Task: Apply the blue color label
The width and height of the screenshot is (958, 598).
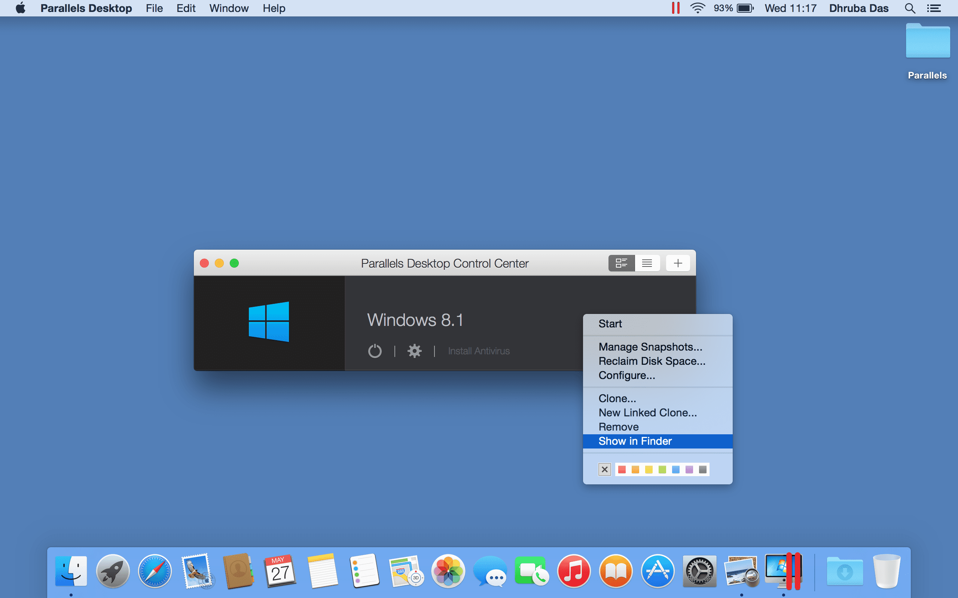Action: pyautogui.click(x=676, y=469)
